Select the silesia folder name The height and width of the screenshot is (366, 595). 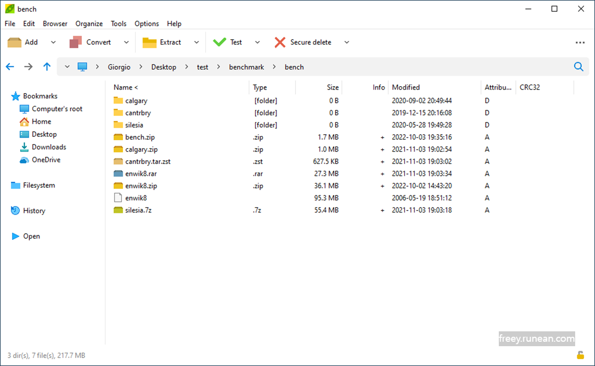coord(134,125)
